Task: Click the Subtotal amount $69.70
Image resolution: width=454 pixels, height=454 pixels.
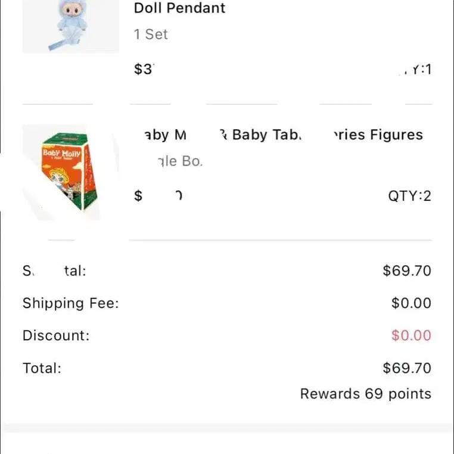Action: pyautogui.click(x=406, y=271)
